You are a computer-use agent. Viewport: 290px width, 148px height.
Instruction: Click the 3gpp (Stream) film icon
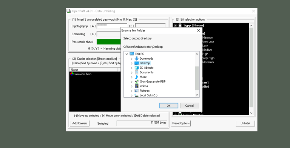pos(180,26)
